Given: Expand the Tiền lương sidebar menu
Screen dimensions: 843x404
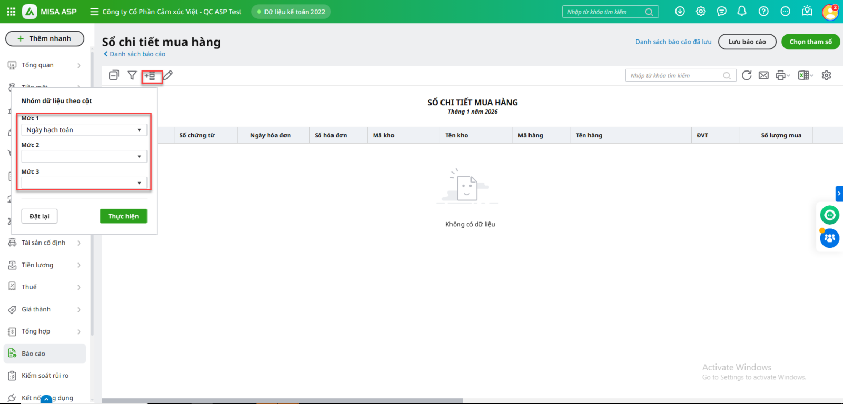Looking at the screenshot, I should [45, 265].
